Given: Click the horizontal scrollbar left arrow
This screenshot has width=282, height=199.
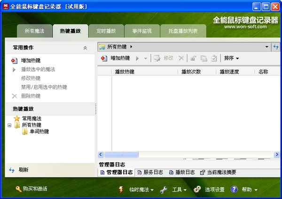Looking at the screenshot, I should [x=101, y=154].
